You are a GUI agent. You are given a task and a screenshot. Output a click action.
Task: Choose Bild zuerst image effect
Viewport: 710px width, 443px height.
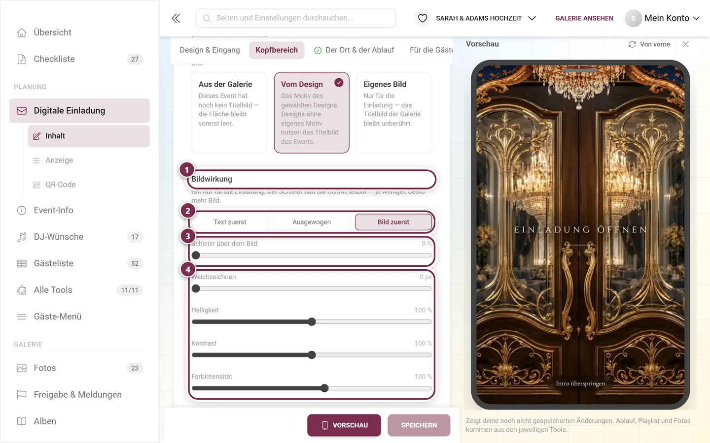393,222
